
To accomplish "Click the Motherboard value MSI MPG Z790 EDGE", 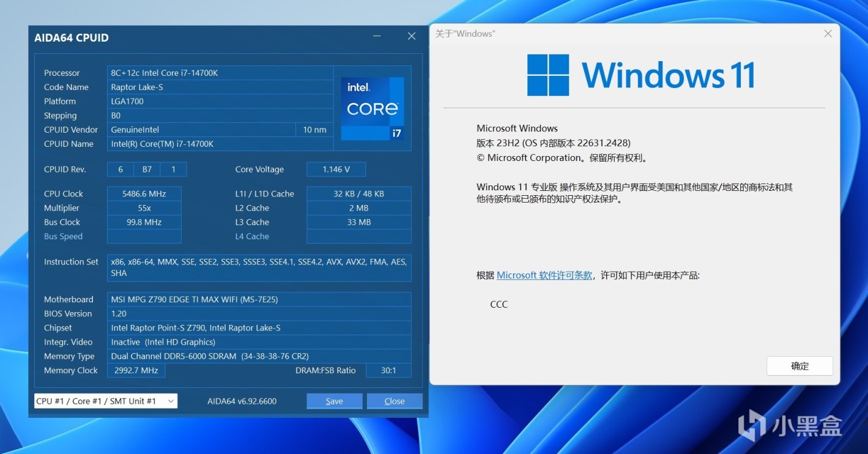I will click(259, 299).
